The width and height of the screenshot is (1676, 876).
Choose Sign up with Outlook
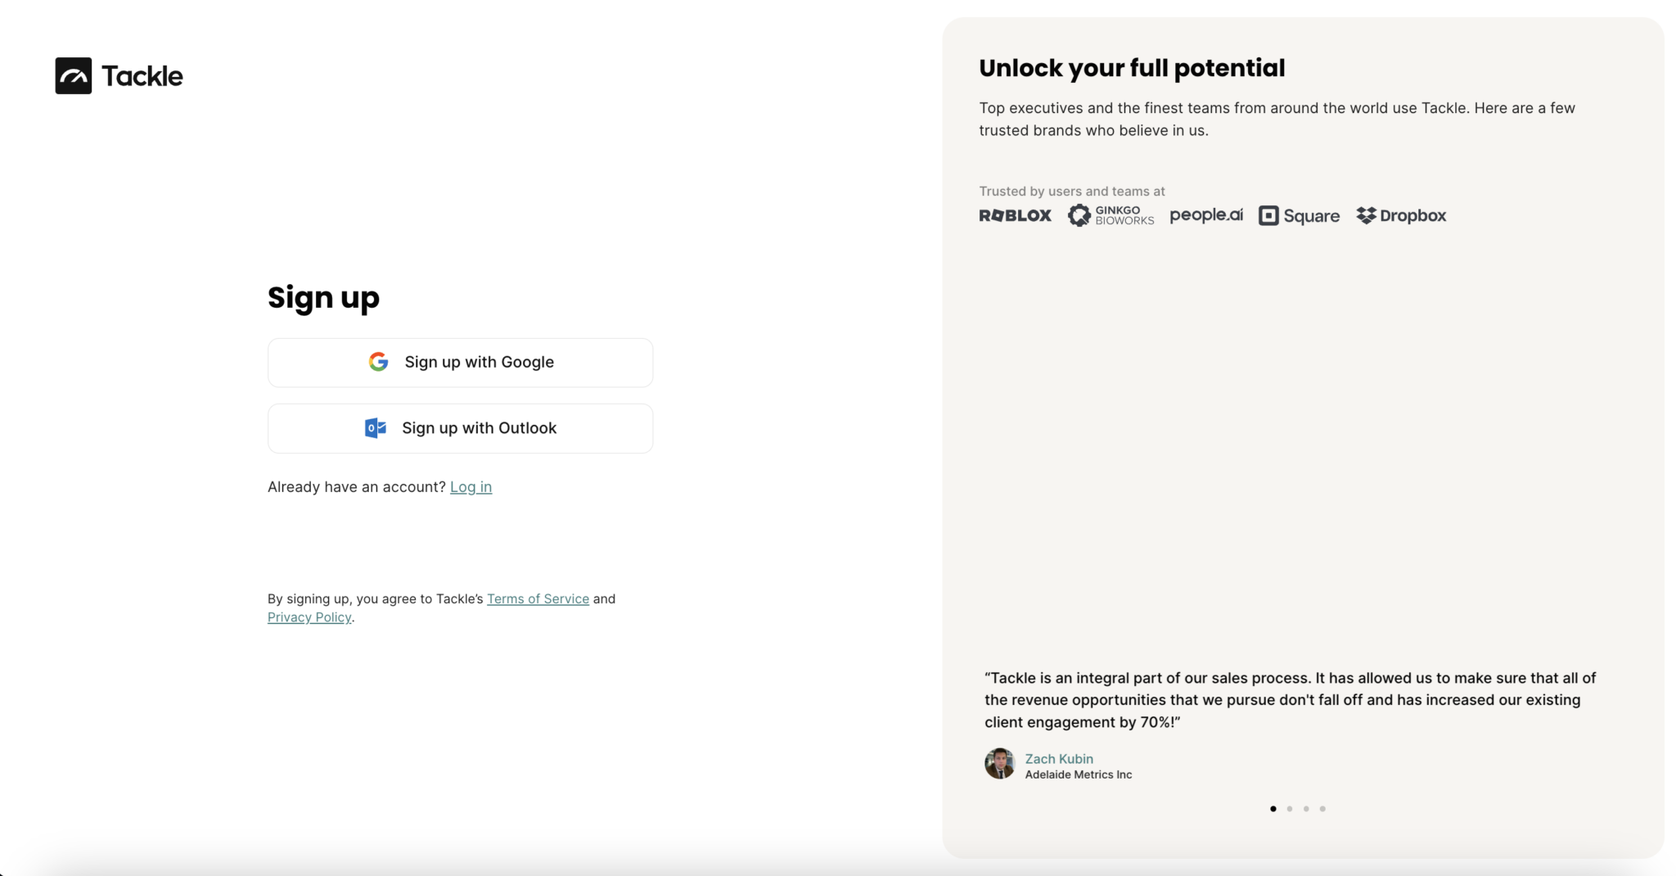click(x=460, y=428)
